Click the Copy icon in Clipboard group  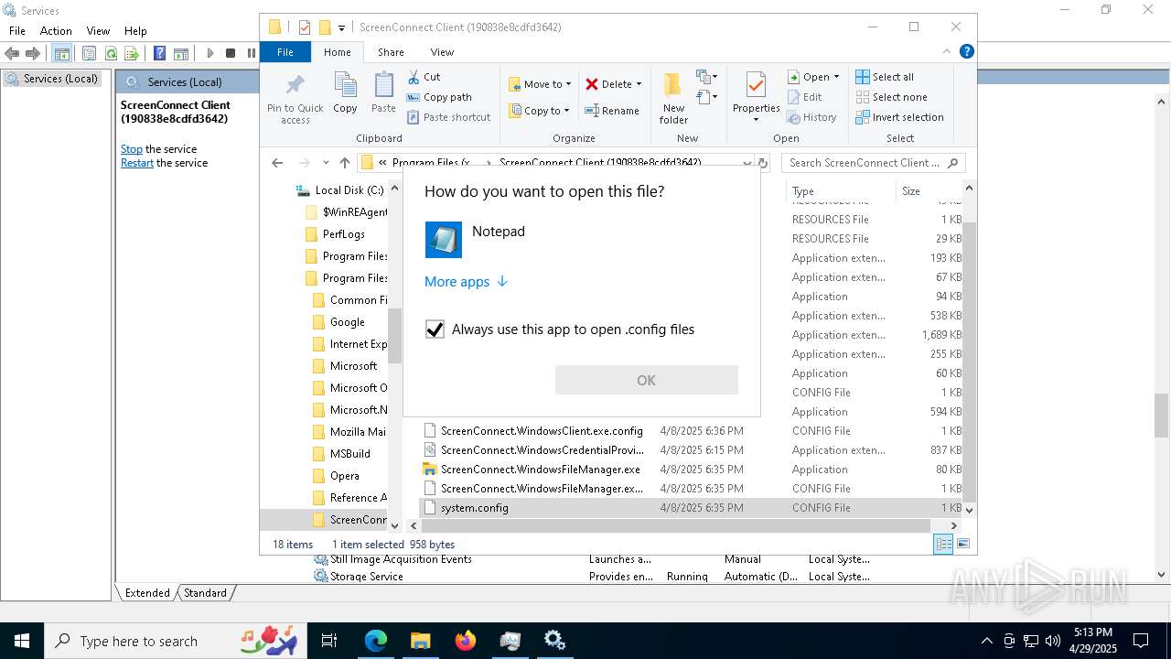345,85
